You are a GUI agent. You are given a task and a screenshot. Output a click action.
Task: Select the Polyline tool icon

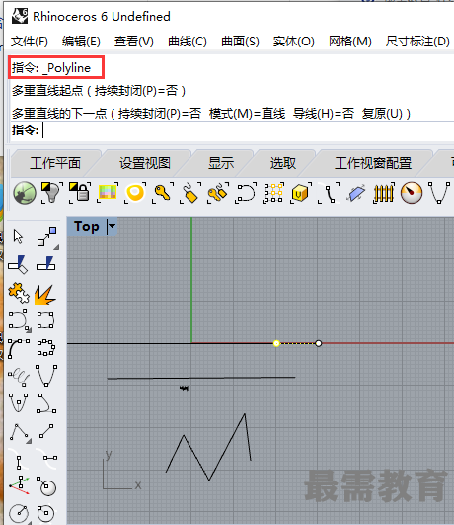click(20, 433)
